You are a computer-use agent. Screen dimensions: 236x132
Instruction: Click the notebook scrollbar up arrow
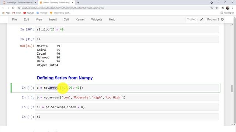click(232, 25)
